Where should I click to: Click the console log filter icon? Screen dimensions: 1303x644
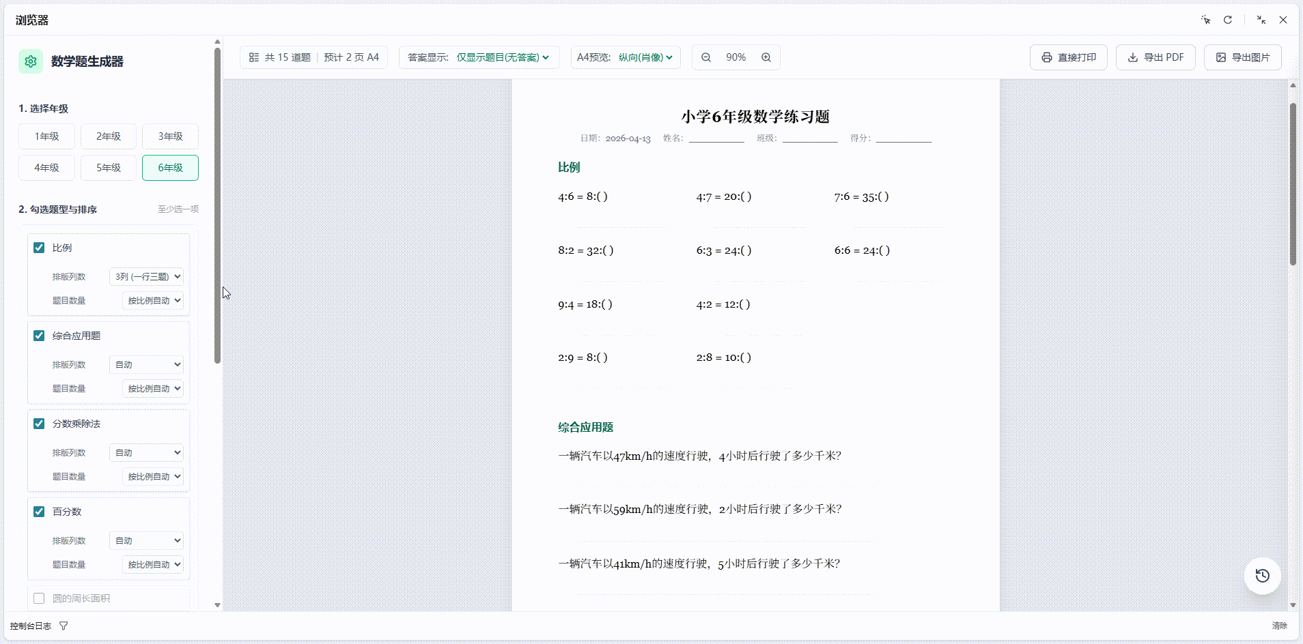tap(64, 626)
